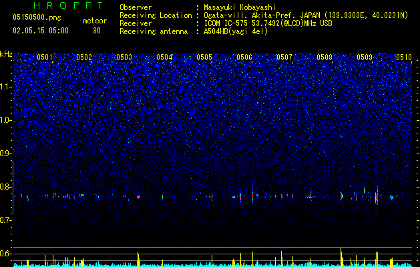Click the 0508 time marker
Image resolution: width=420 pixels, height=267 pixels.
[325, 57]
